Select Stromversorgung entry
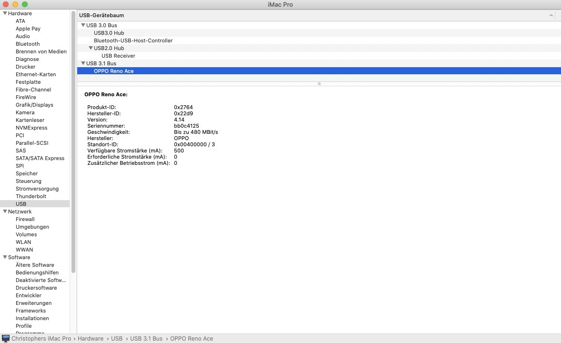 point(37,189)
